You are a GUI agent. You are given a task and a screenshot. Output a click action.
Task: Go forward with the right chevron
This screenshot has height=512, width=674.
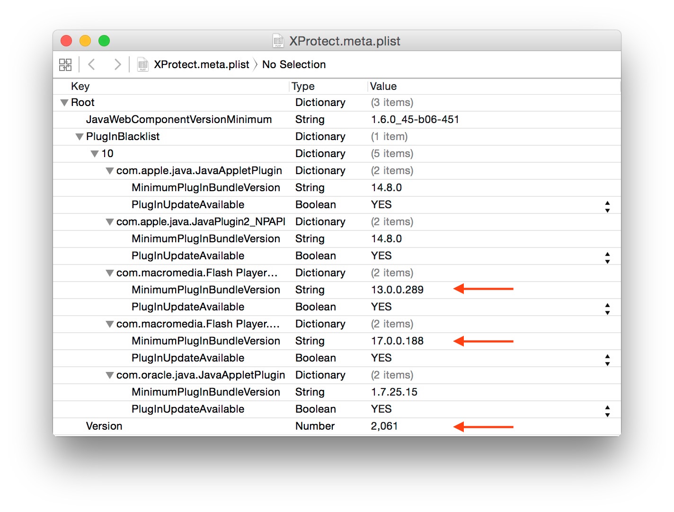(x=117, y=64)
